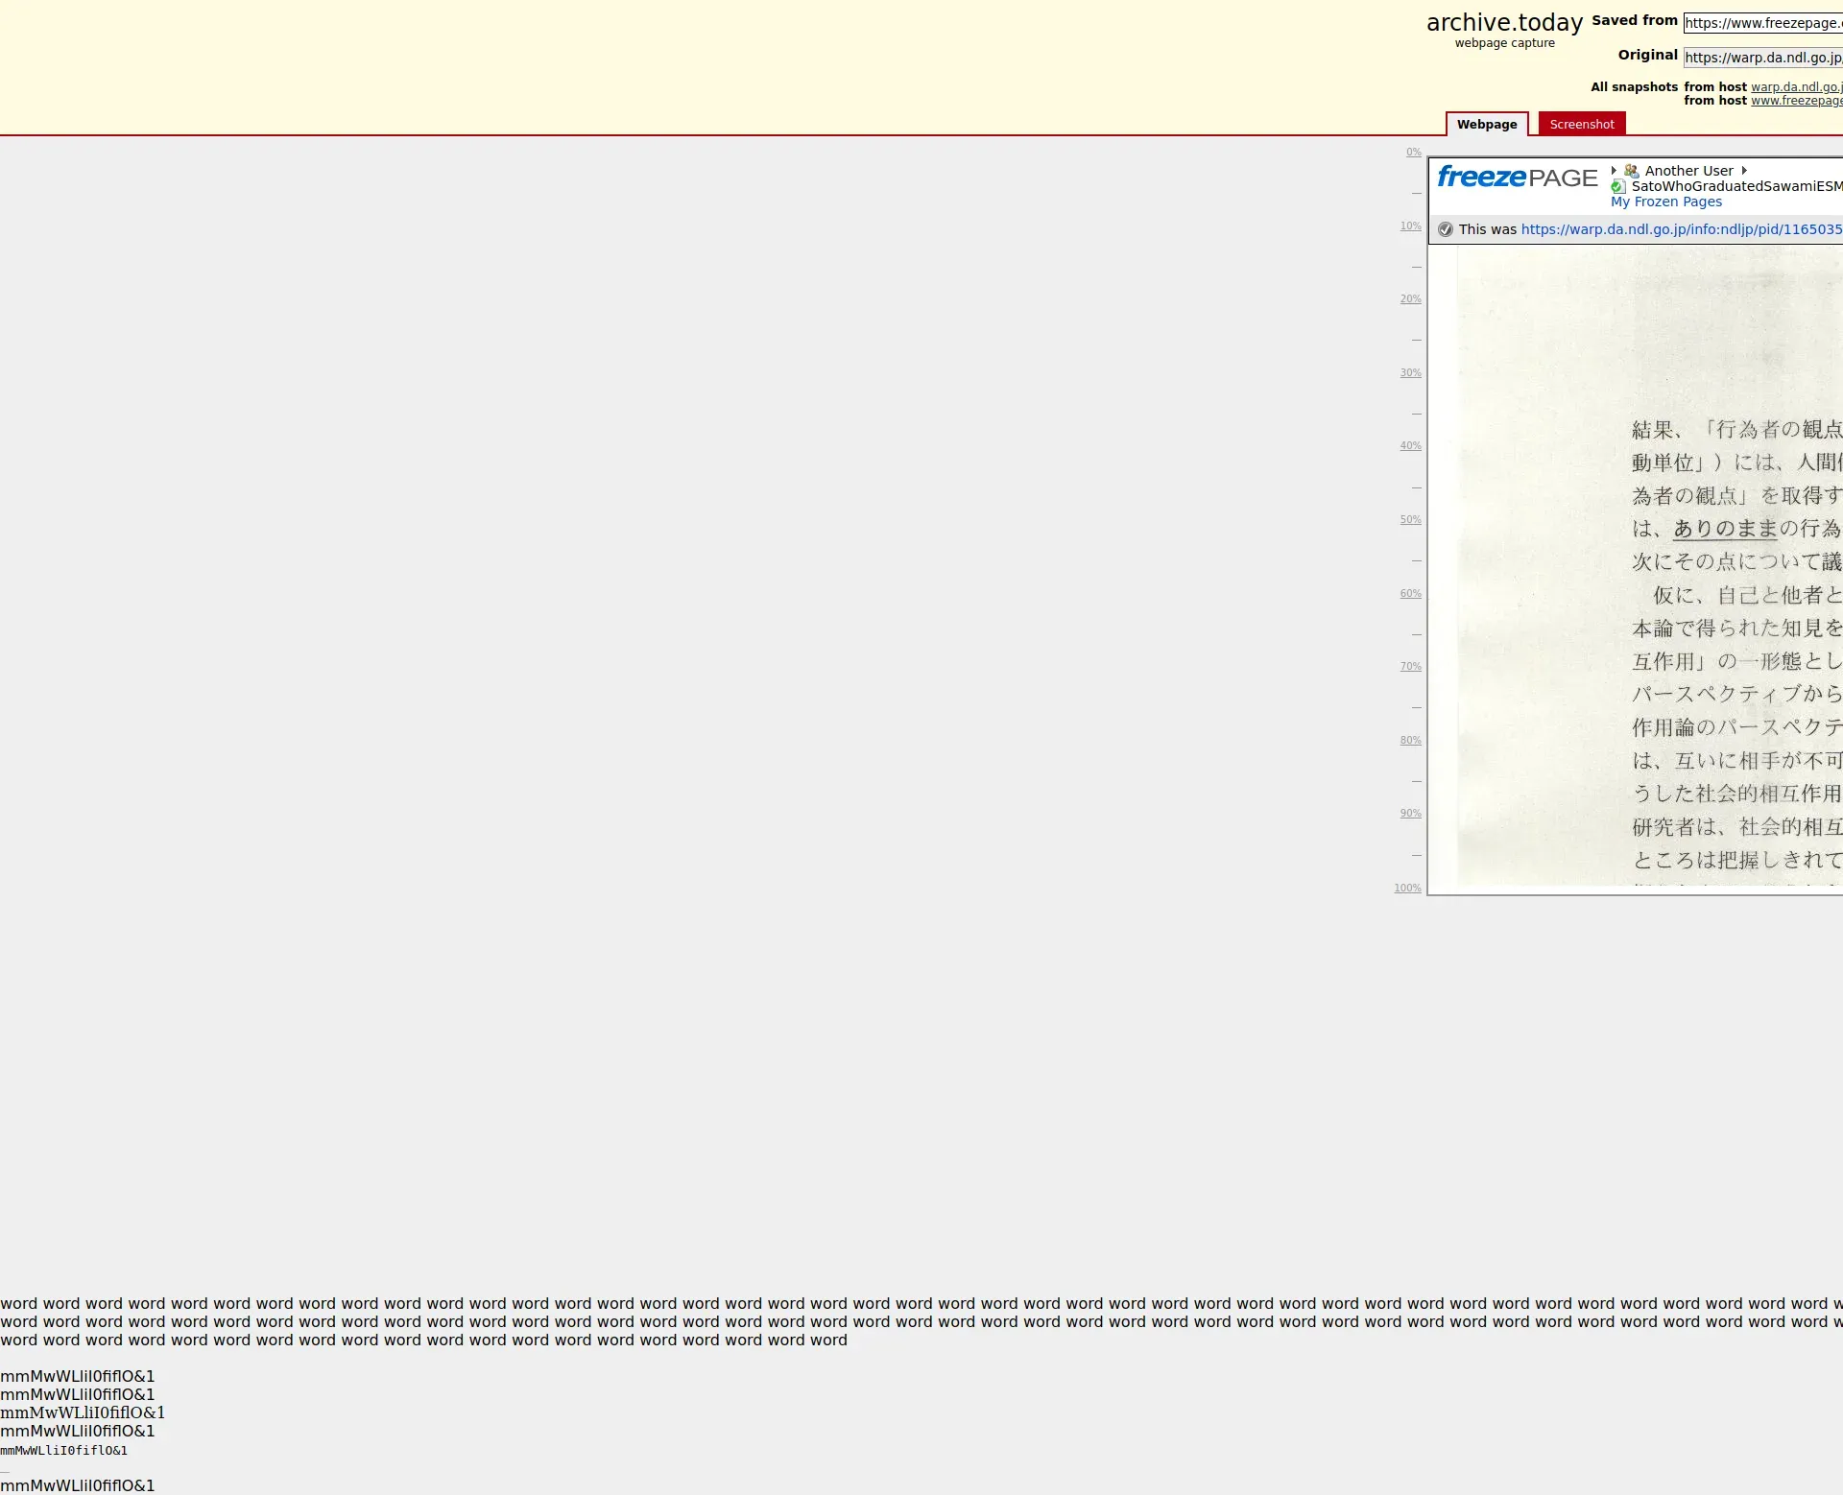Jump to the 30% page position marker
1843x1495 pixels.
point(1410,373)
